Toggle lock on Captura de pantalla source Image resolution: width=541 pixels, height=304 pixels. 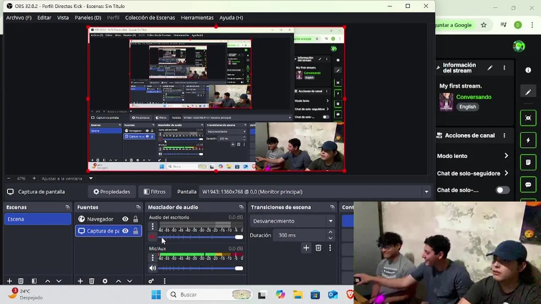click(135, 231)
